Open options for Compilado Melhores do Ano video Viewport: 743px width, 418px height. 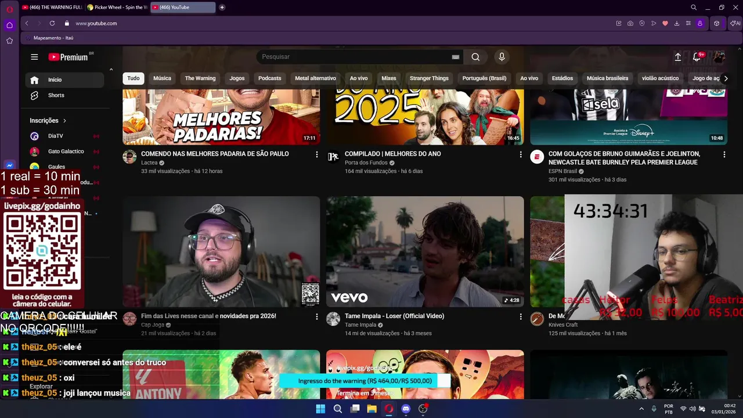[520, 154]
